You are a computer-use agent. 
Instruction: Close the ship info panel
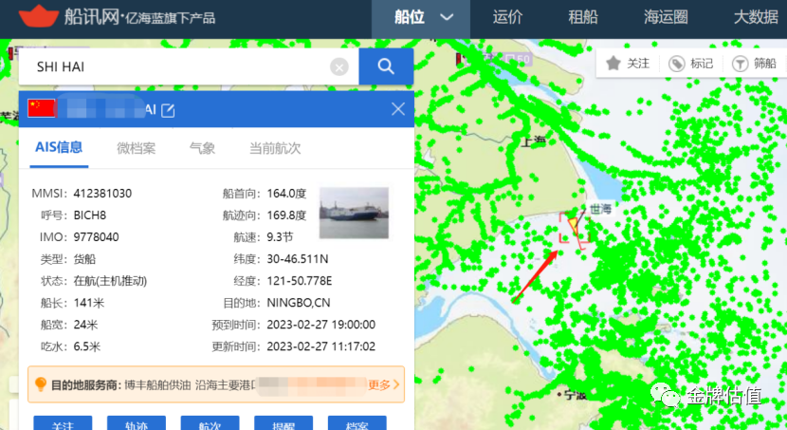pos(398,109)
